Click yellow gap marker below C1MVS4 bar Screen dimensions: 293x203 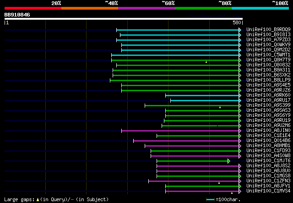[x=232, y=193]
